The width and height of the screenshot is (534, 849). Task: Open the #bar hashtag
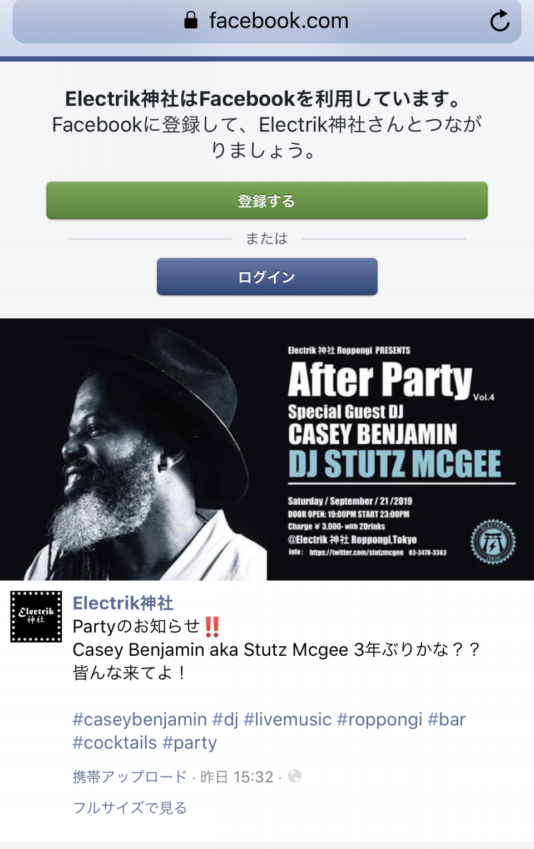click(x=447, y=719)
